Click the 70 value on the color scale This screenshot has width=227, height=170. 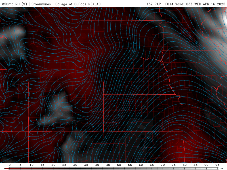[163, 165]
